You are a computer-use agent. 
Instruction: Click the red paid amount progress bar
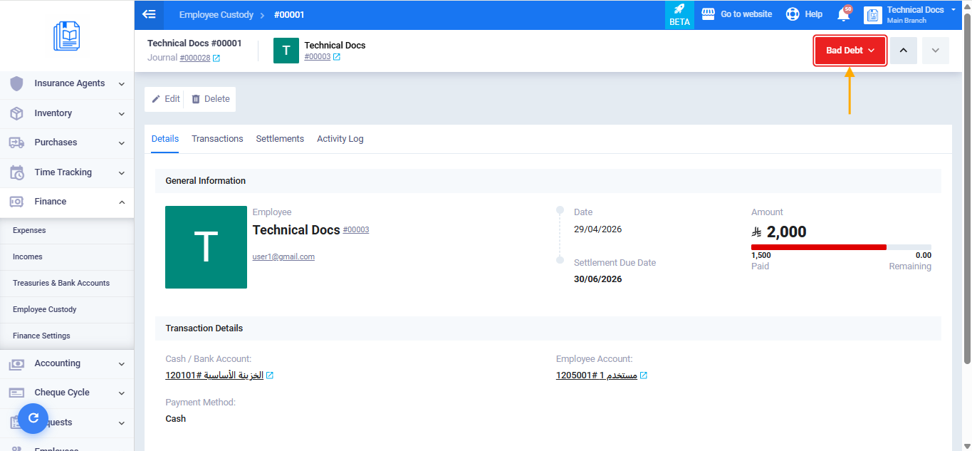click(819, 247)
